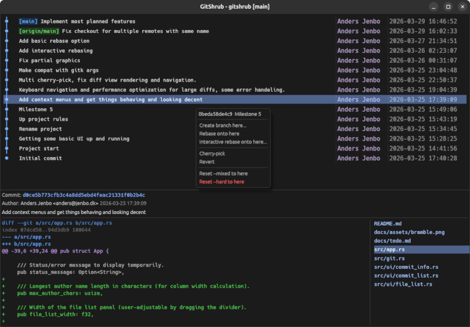Select src/ui/commit_list.rs in file list
This screenshot has width=470, height=327.
(406, 275)
